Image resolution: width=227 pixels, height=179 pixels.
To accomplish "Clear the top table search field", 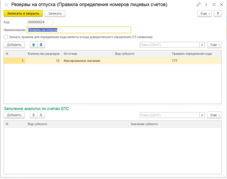I will click(202, 45).
